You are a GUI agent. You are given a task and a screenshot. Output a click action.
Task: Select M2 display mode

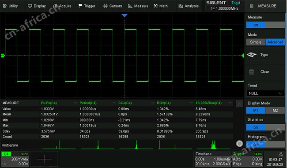[x=275, y=110]
